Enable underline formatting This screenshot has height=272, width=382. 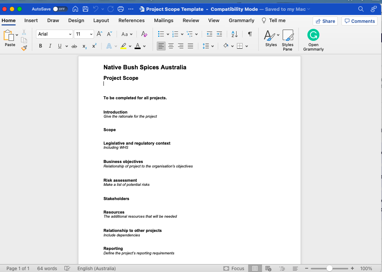click(59, 46)
